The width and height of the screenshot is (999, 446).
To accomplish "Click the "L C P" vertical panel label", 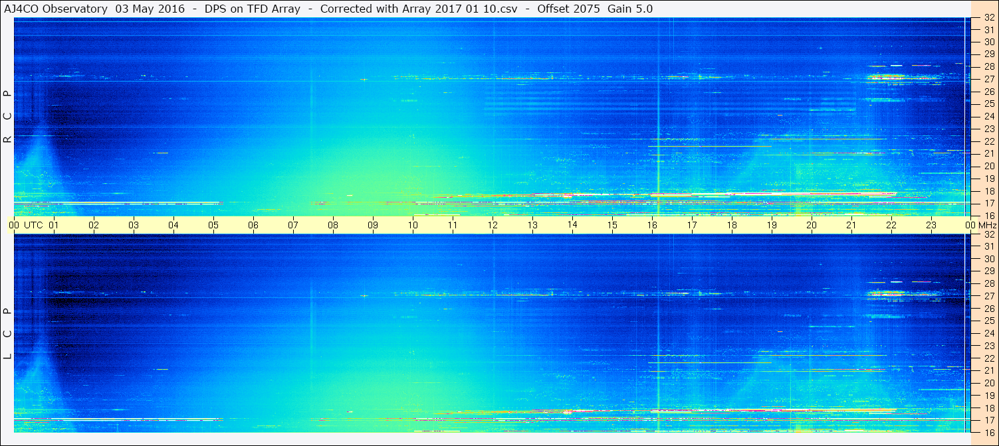I will [x=7, y=334].
